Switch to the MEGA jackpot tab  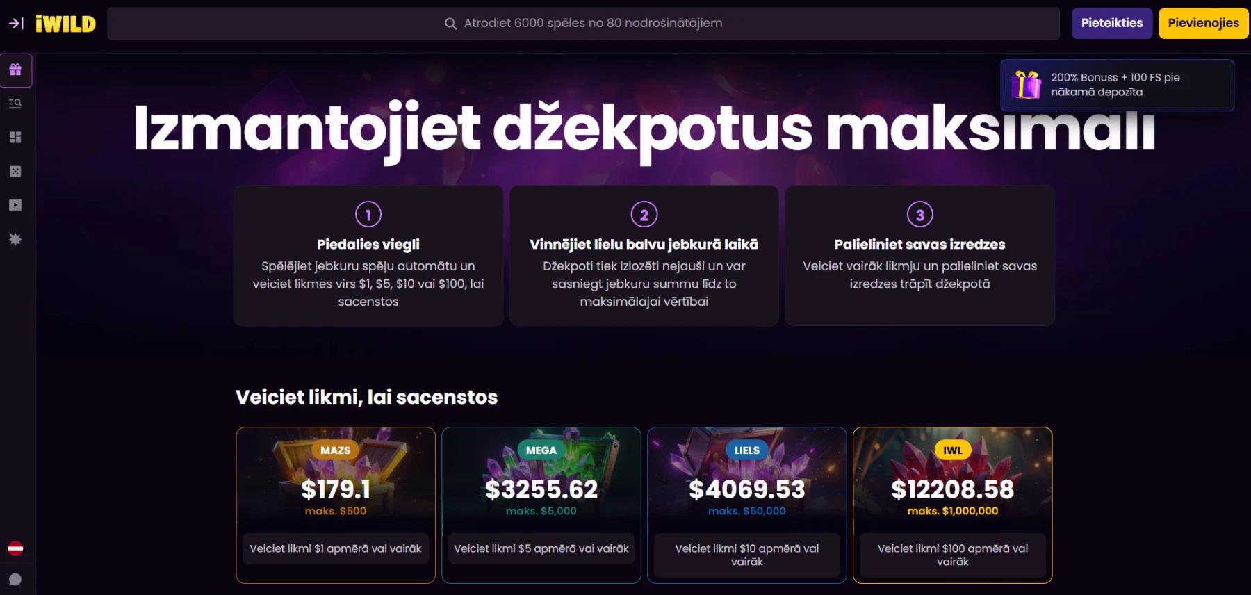tap(541, 450)
